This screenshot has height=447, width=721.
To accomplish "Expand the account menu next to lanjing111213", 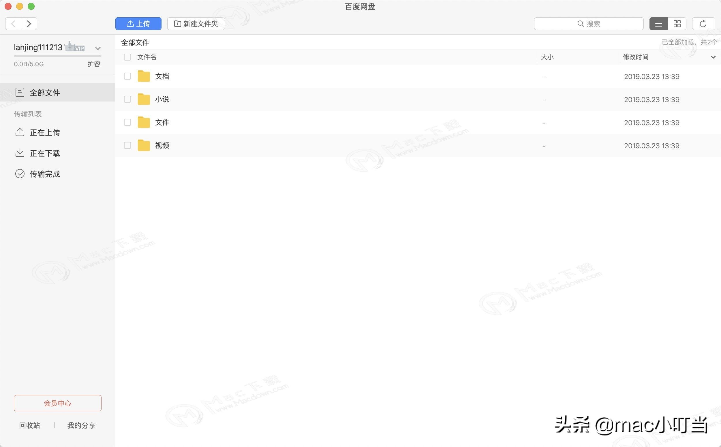I will point(97,48).
